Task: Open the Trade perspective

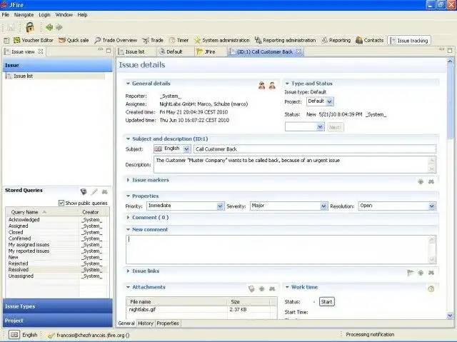Action: click(x=153, y=40)
